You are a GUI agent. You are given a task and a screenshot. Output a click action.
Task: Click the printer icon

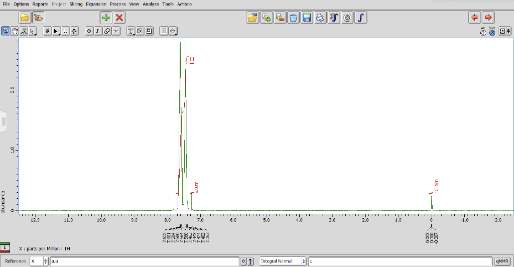[320, 18]
